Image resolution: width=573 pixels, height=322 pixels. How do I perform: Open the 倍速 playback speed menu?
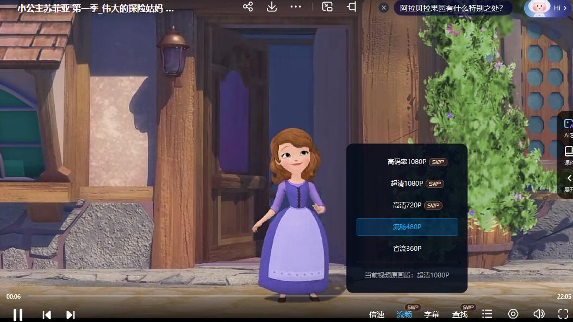pos(376,314)
